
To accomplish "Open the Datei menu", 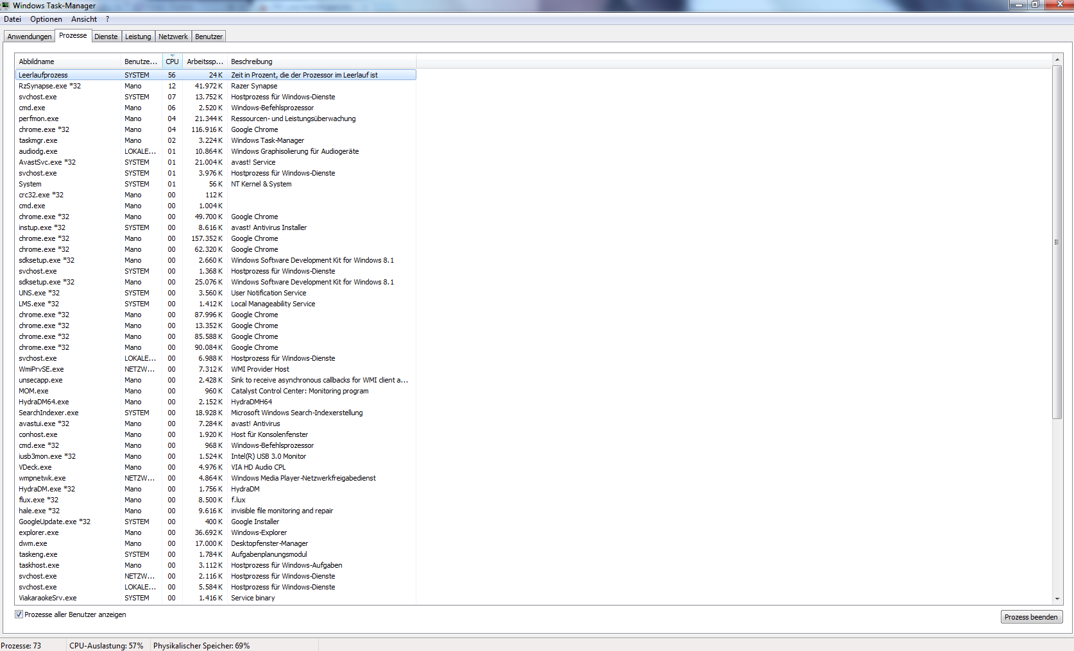I will point(12,19).
